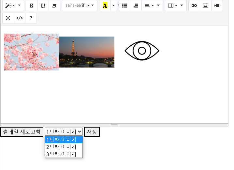Image resolution: width=234 pixels, height=170 pixels.
Task: Toggle fullscreen editor mode
Action: coord(8,18)
